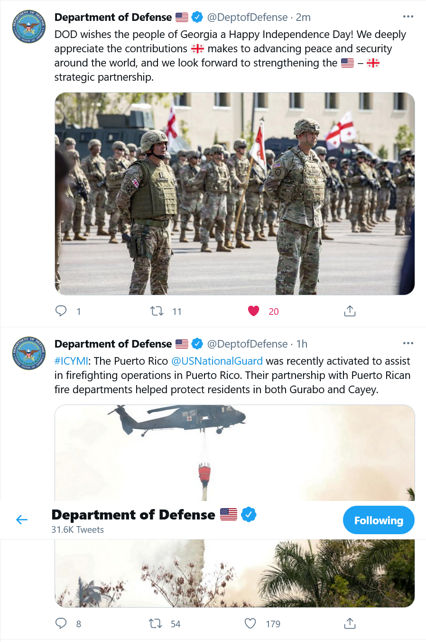This screenshot has height=642, width=426.
Task: Unlike the Georgia Independence Day tweet
Action: click(x=254, y=311)
